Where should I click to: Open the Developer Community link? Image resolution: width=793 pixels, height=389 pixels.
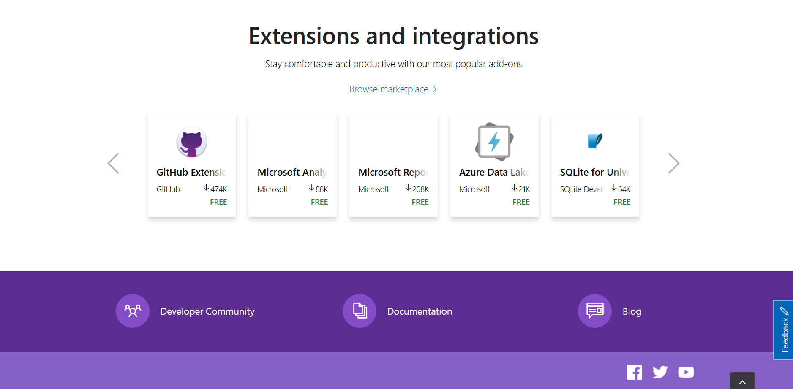coord(207,311)
